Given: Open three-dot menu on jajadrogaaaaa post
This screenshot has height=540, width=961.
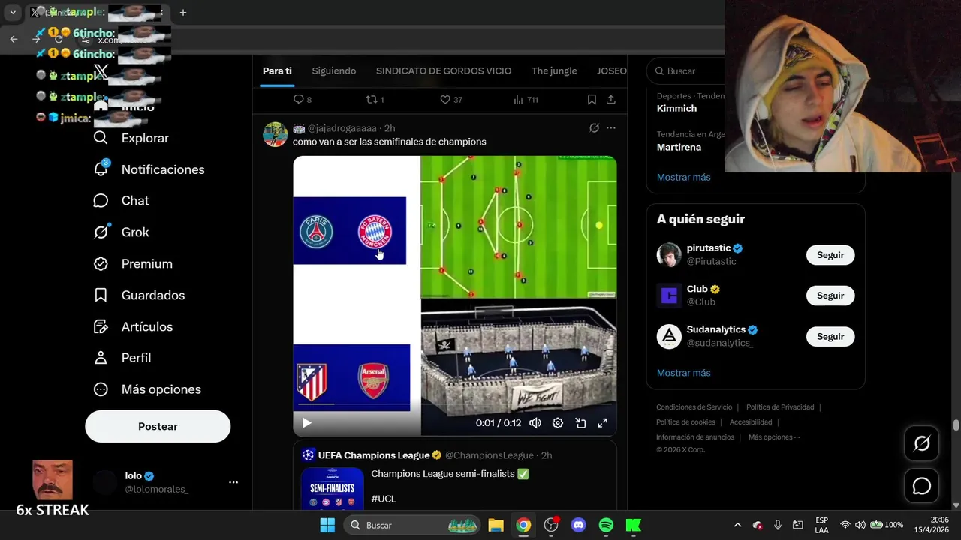Looking at the screenshot, I should [611, 128].
